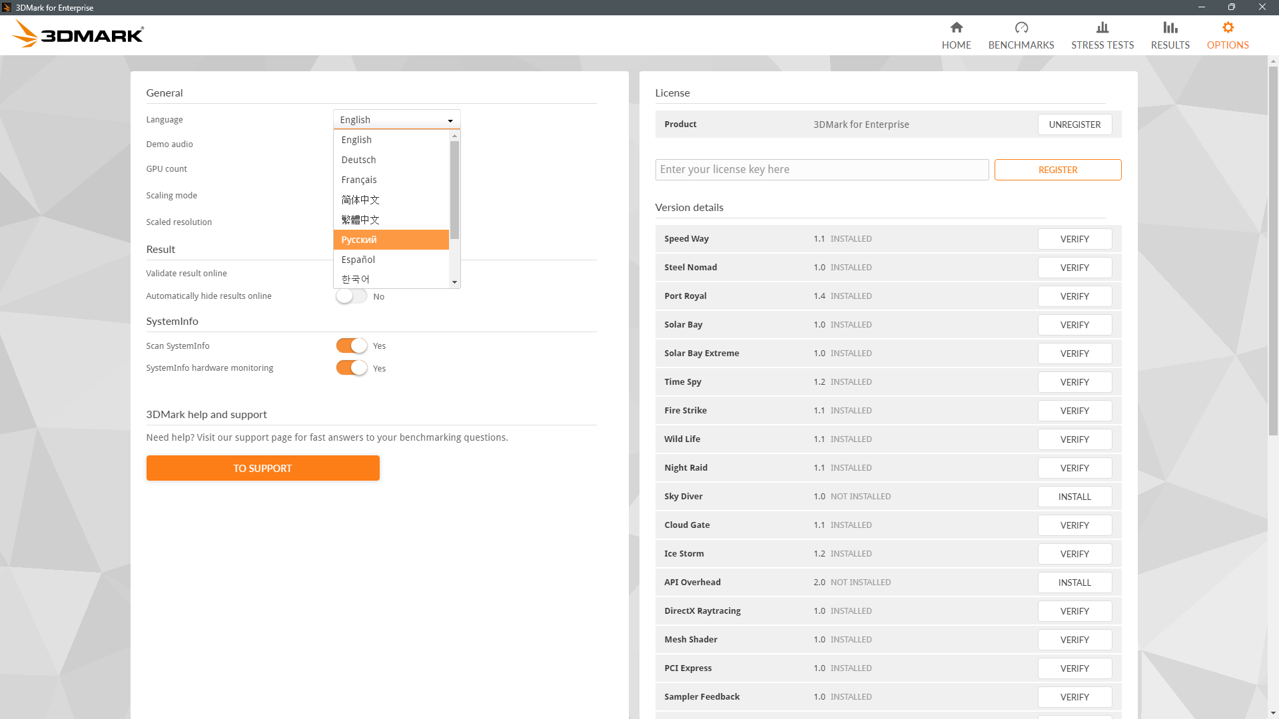This screenshot has height=719, width=1279.
Task: Select 繁體中文 from language list
Action: (x=391, y=220)
